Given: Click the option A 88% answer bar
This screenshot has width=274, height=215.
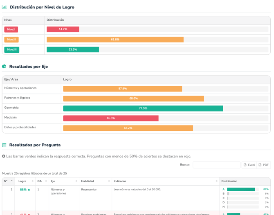Looking at the screenshot, I should (x=241, y=189).
